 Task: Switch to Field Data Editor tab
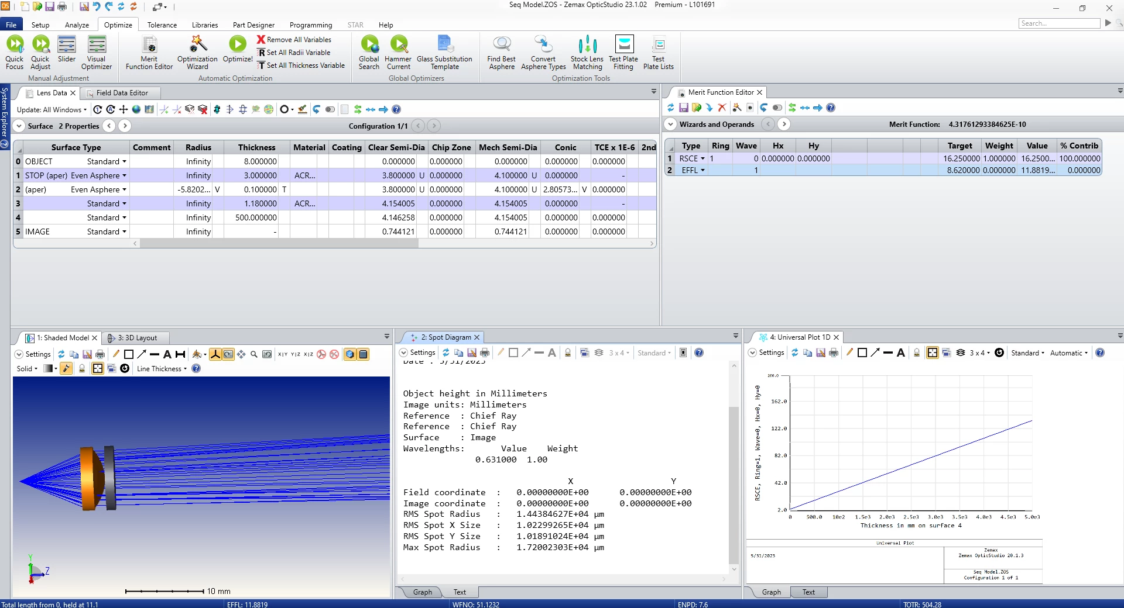(122, 93)
